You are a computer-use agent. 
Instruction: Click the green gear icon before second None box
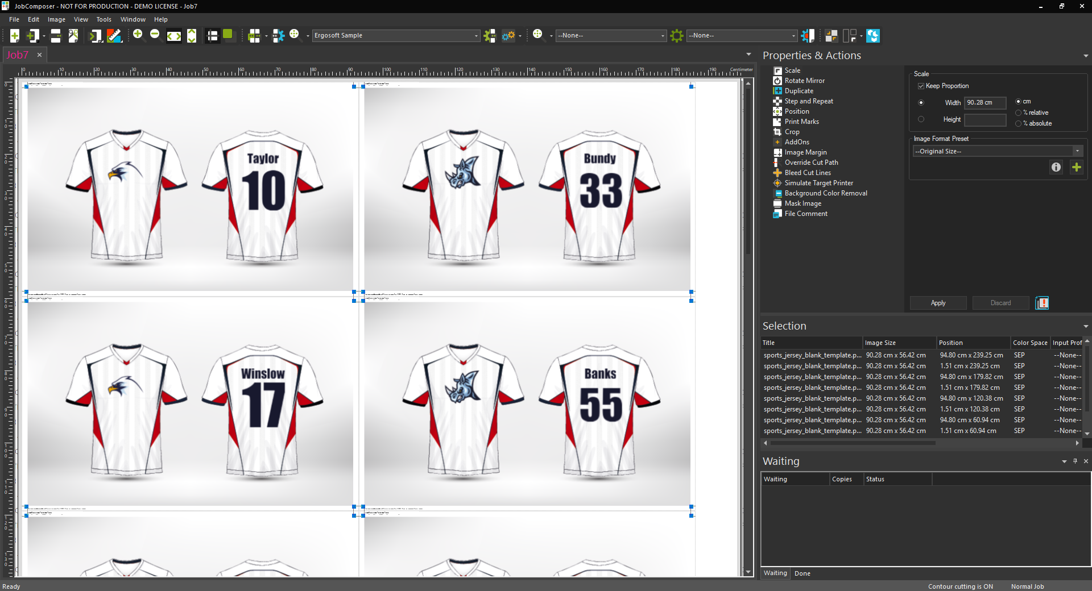tap(677, 36)
